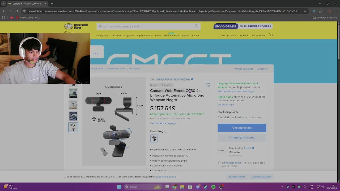Image resolution: width=340 pixels, height=191 pixels.
Task: Open the weather widget showing 24°C
Action: 10,187
